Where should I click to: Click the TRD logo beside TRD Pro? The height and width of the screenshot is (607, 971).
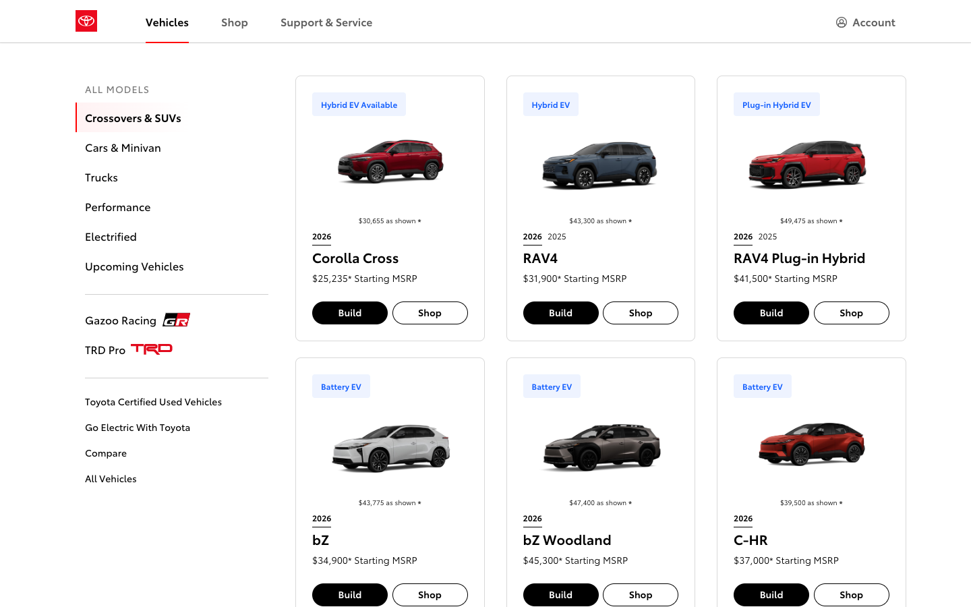point(152,349)
